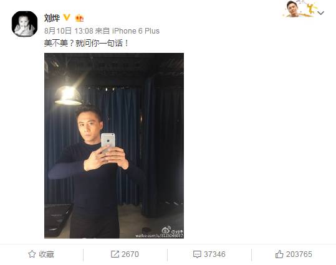The image size is (336, 265).
Task: Click the Weibo logo watermark on photo
Action: tap(166, 230)
